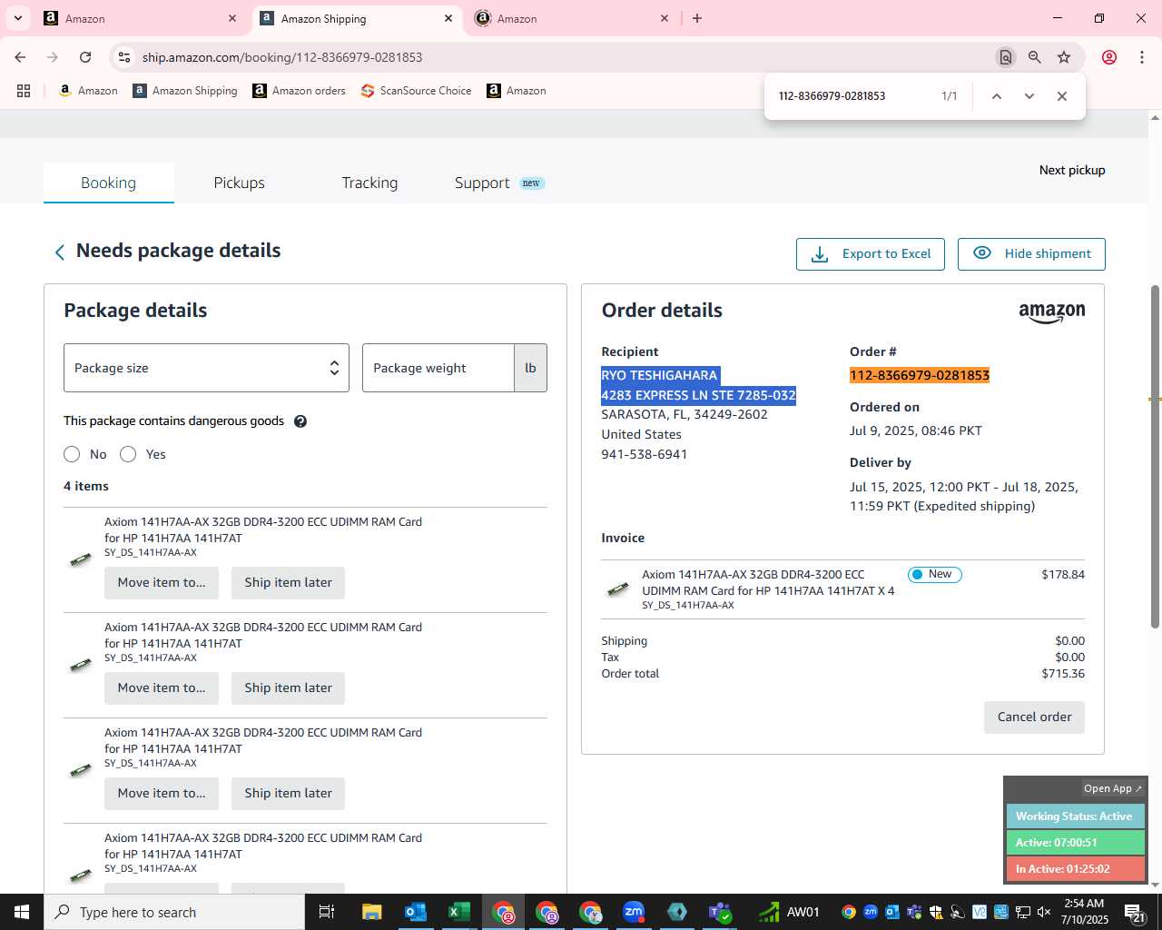Open the bookmarks apps grid icon
Screen dimensions: 1162x930
click(24, 91)
